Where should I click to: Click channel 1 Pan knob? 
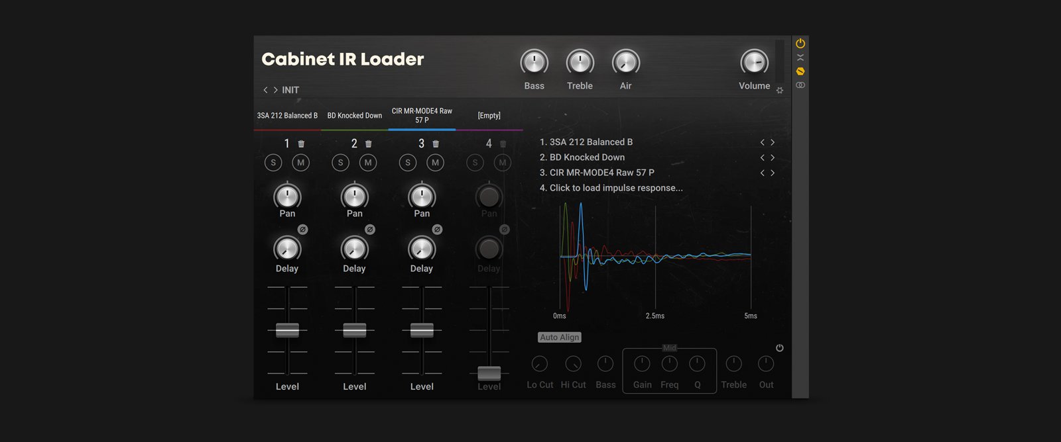point(287,196)
